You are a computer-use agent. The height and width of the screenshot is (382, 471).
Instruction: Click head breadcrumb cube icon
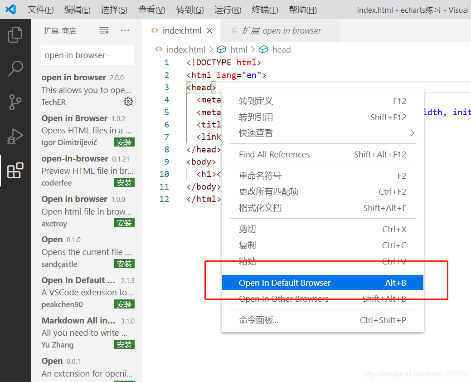pyautogui.click(x=263, y=49)
